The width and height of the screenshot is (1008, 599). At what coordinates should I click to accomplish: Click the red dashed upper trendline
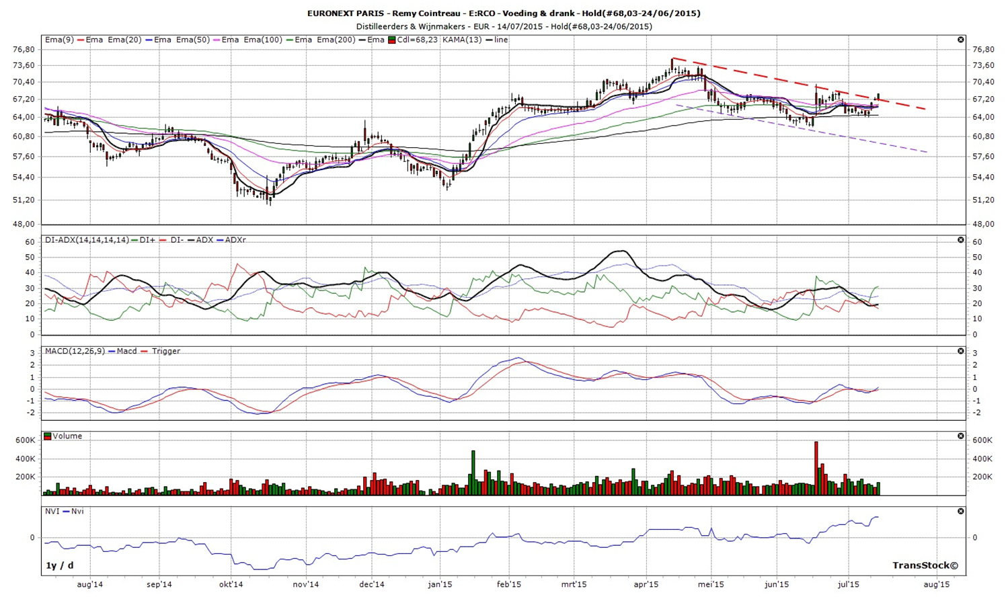800,84
